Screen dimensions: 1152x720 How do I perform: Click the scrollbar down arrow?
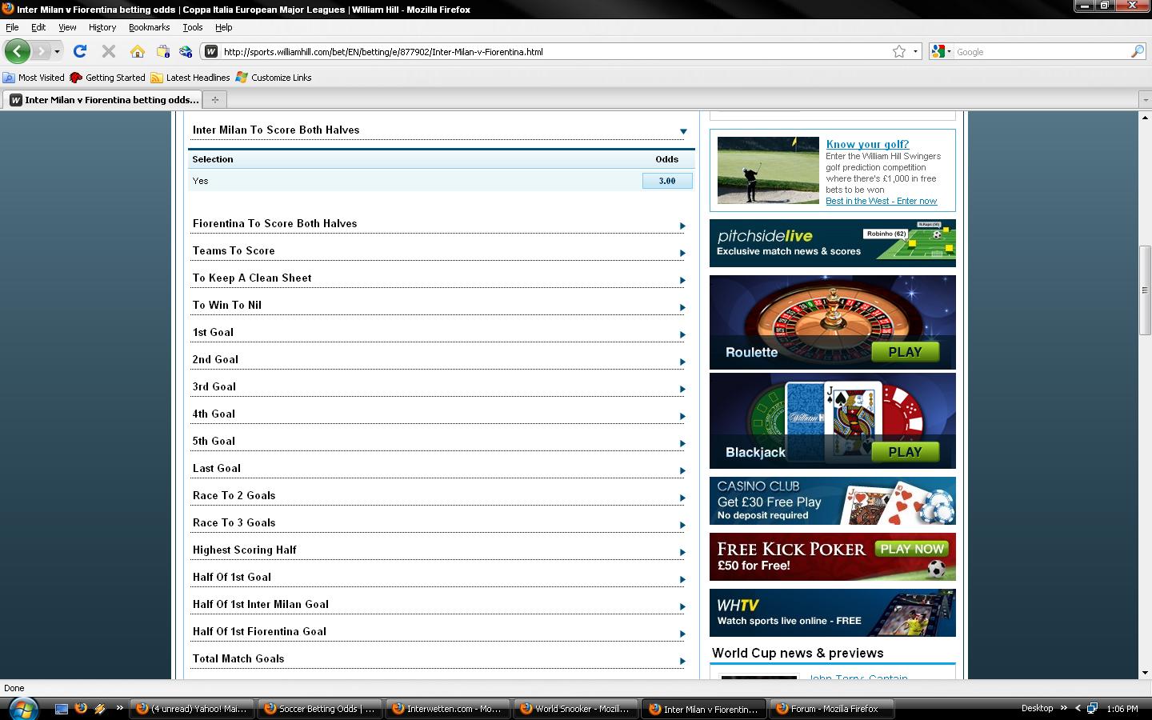[1145, 673]
